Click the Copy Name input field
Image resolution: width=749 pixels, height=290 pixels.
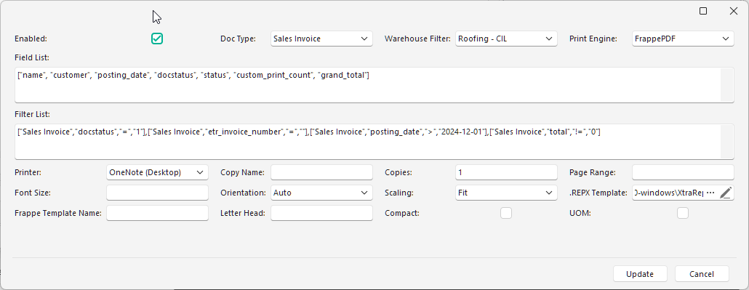[321, 172]
